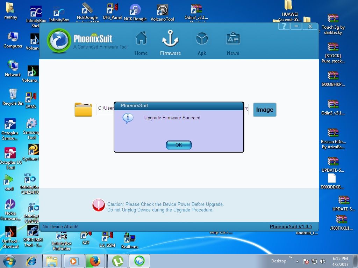Open the VolcanoTool desktop shortcut

(162, 13)
